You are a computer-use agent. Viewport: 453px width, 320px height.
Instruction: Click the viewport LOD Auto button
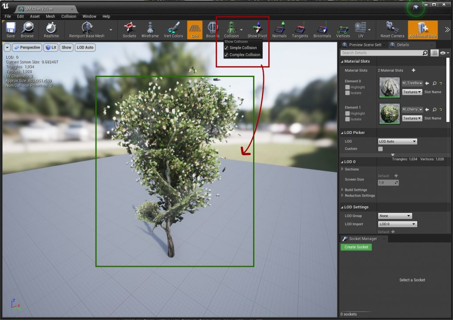point(85,47)
